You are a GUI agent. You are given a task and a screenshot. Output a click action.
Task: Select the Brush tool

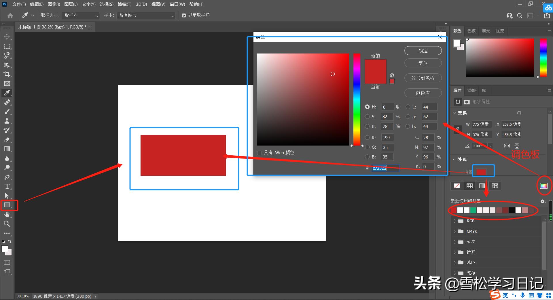7,112
